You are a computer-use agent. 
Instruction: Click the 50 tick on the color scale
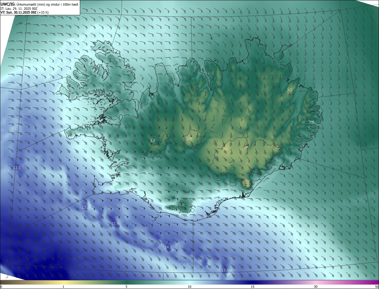[377, 287]
